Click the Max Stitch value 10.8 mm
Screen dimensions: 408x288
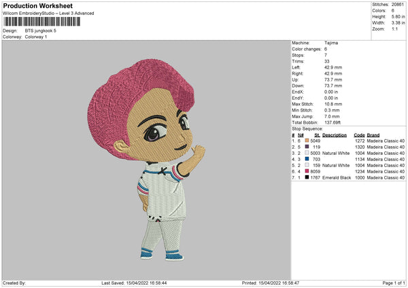coord(333,104)
